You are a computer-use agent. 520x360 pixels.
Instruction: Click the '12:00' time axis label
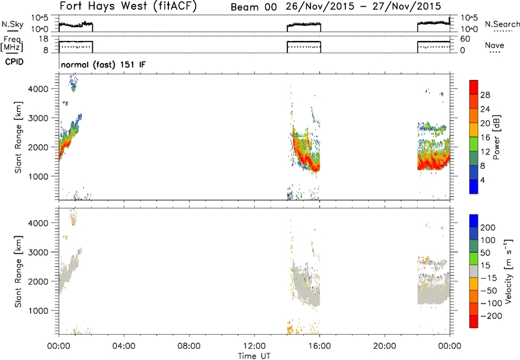[254, 346]
